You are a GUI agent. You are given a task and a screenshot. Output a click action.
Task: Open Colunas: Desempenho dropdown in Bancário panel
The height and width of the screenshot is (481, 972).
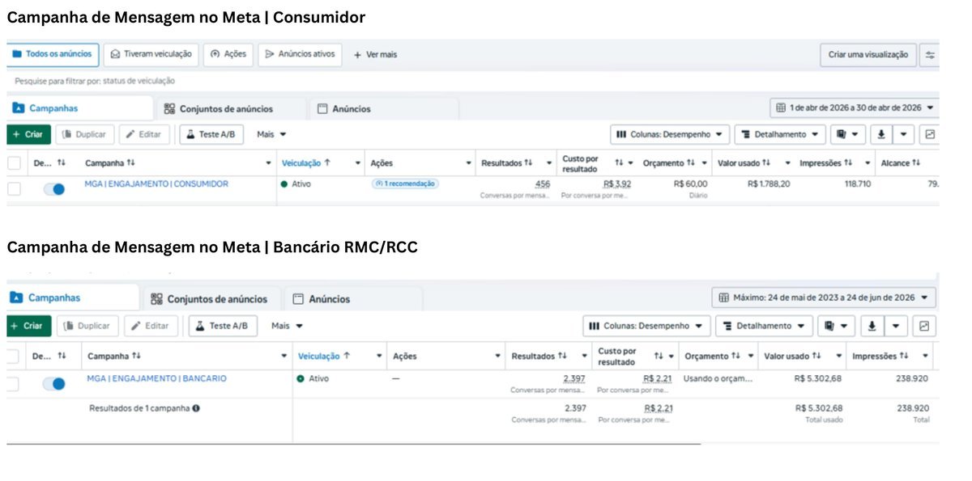pos(646,326)
